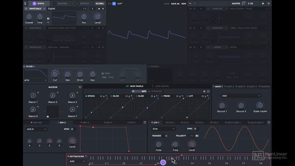The height and width of the screenshot is (166, 295).
Task: Click the Press panel link icon
Action: [177, 96]
